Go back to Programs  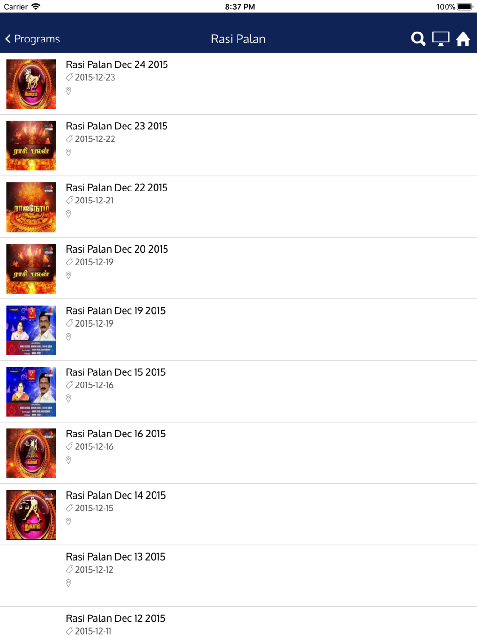pos(32,39)
